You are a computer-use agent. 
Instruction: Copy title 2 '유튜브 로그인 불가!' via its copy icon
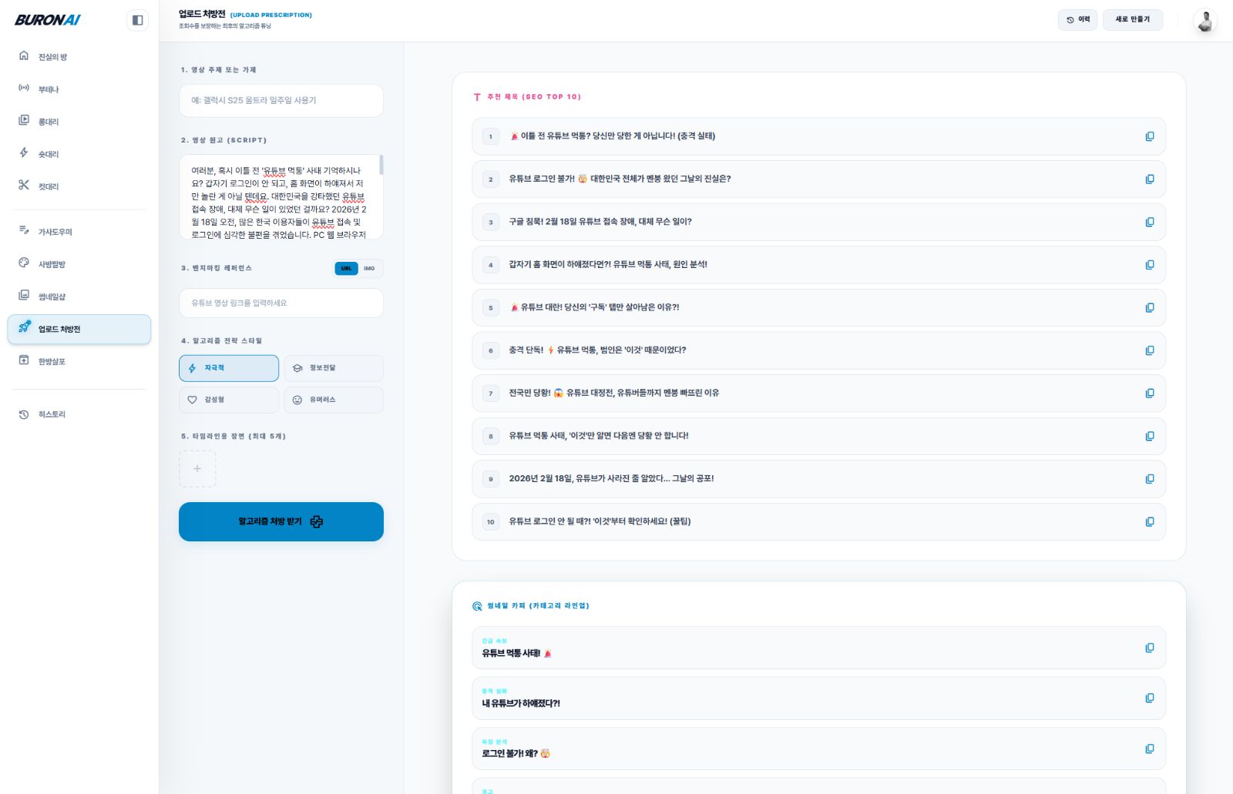coord(1149,179)
